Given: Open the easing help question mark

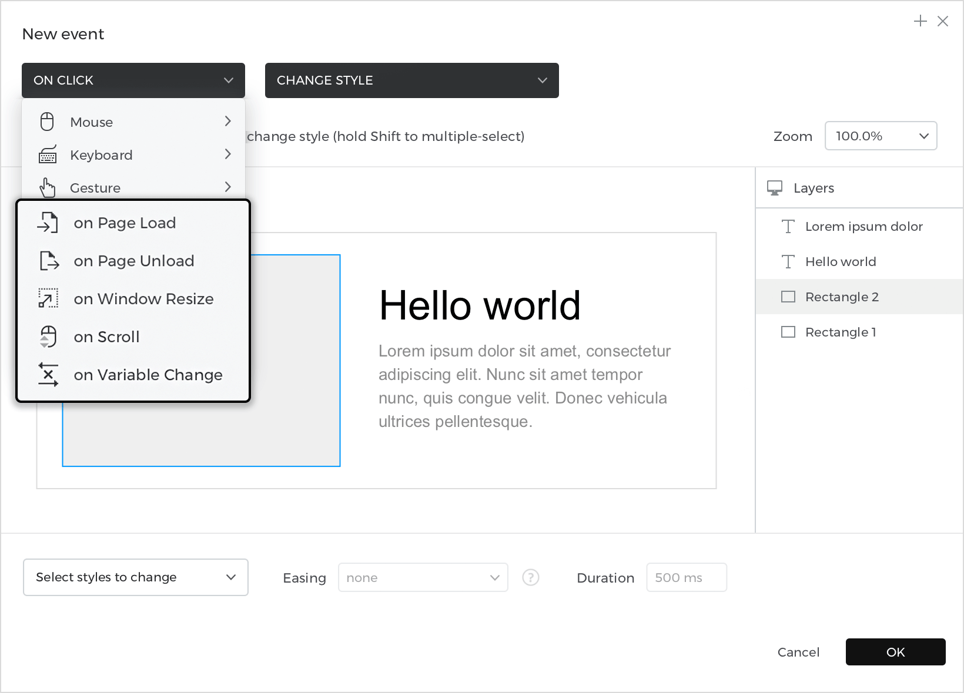Looking at the screenshot, I should click(531, 578).
